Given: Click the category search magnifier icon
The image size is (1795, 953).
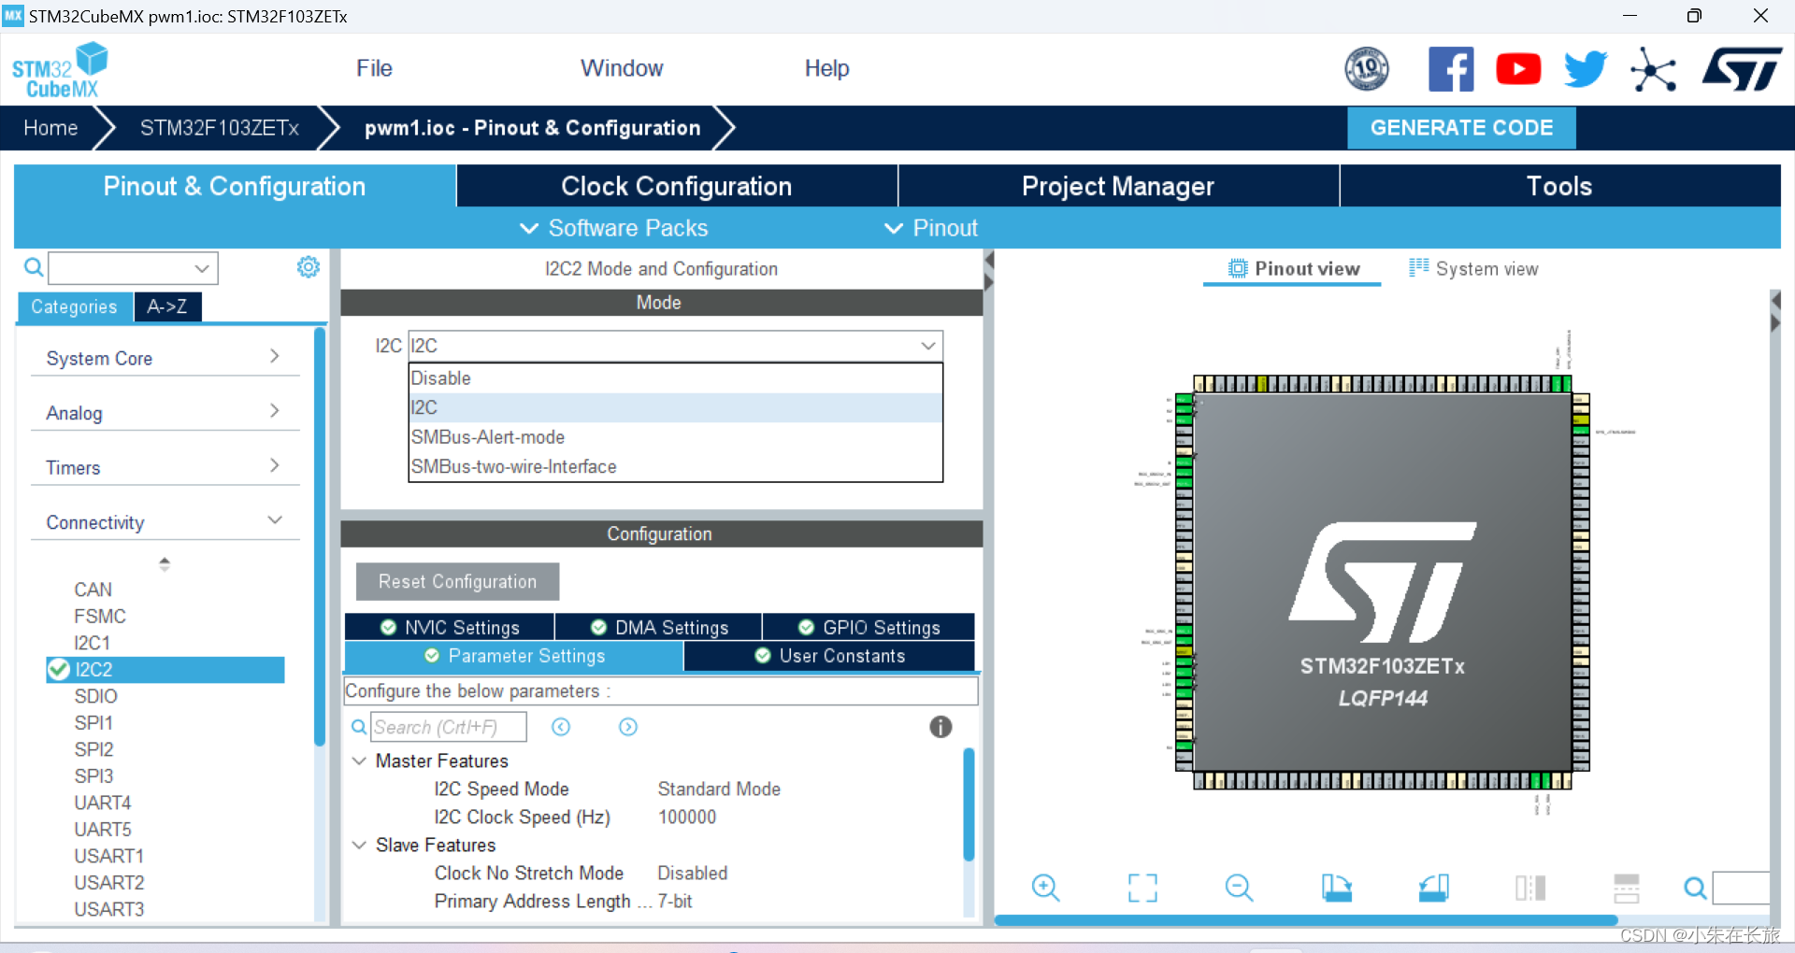Looking at the screenshot, I should pyautogui.click(x=34, y=268).
